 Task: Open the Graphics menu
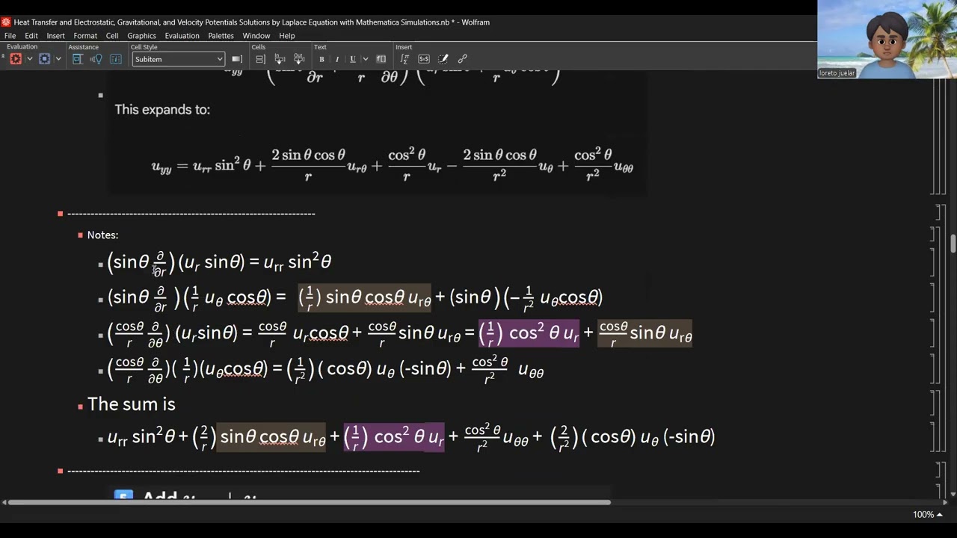pyautogui.click(x=141, y=36)
